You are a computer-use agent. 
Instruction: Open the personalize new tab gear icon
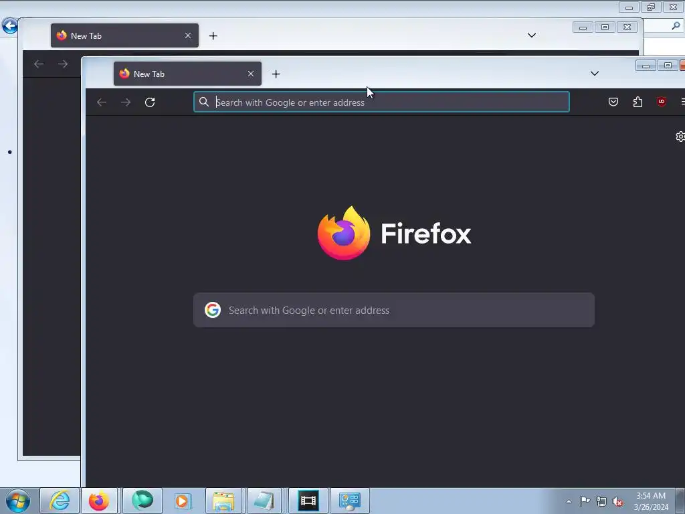[x=680, y=137]
